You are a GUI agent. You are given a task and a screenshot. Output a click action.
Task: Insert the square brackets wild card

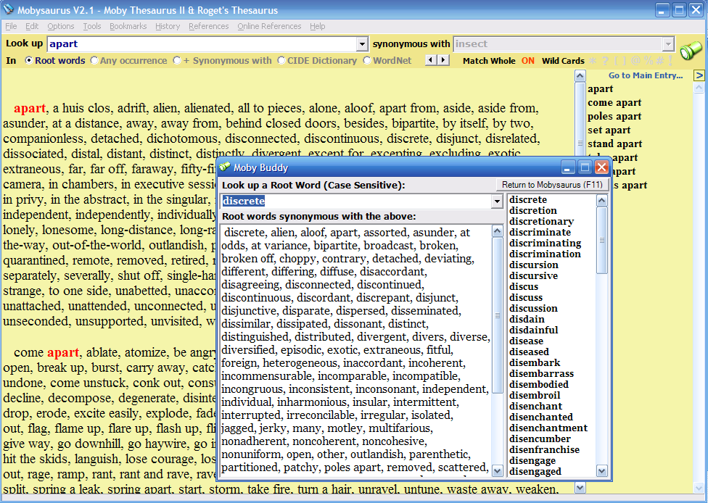coord(620,60)
